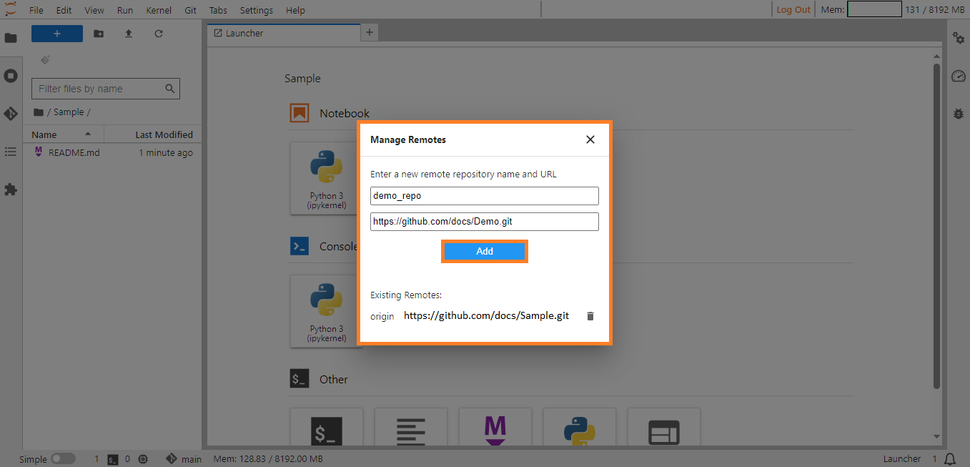Click the Sample breadcrumb
The height and width of the screenshot is (467, 970).
coord(69,112)
